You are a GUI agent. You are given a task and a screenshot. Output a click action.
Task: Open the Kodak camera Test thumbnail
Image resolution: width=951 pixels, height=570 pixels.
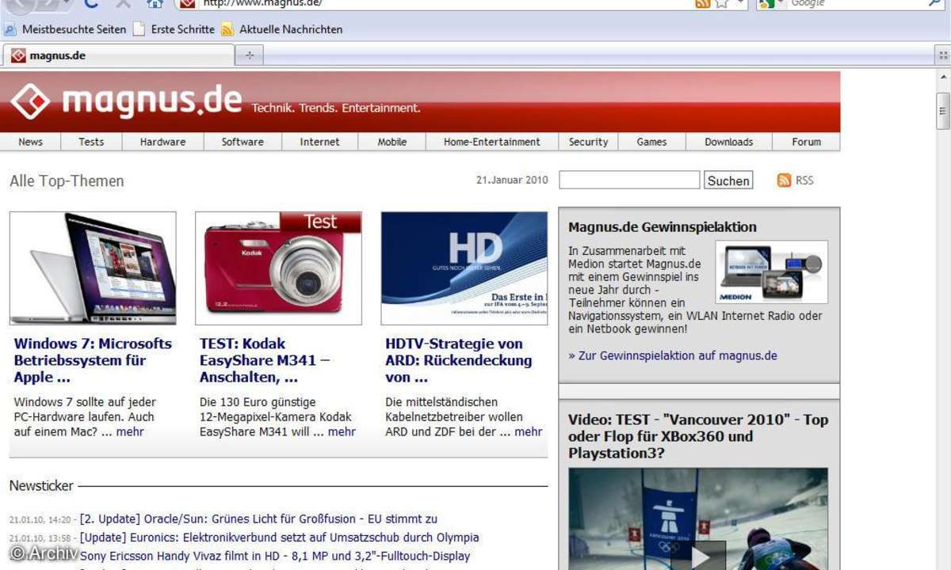point(278,268)
